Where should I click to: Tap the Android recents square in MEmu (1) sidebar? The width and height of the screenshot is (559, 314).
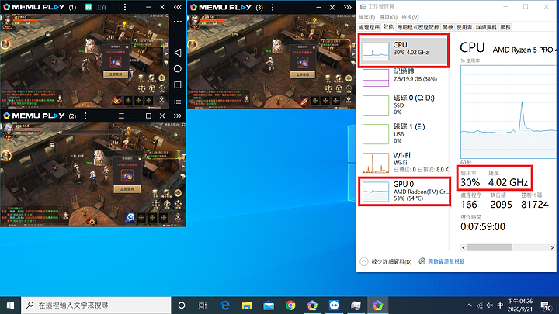[178, 85]
